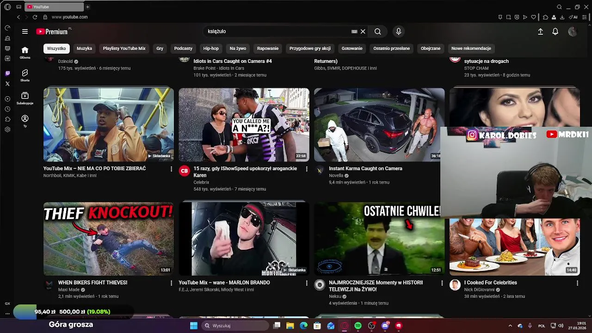Open the Opera AI assistant

click(574, 17)
